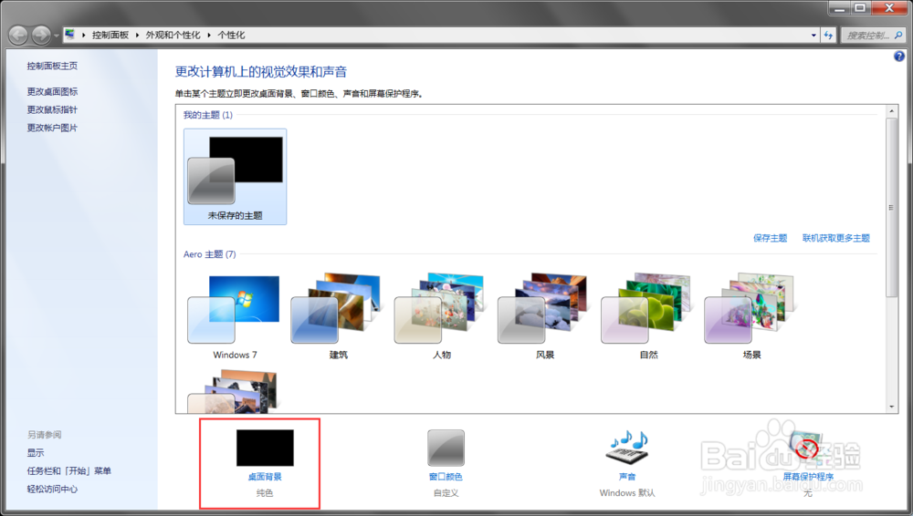The image size is (913, 516).
Task: Open recent pages dropdown beside Forward arrow
Action: click(57, 36)
